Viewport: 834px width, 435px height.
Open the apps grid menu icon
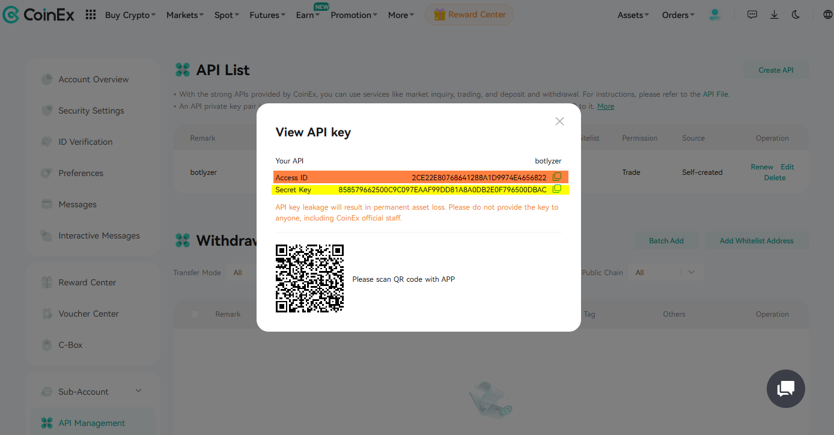(91, 15)
